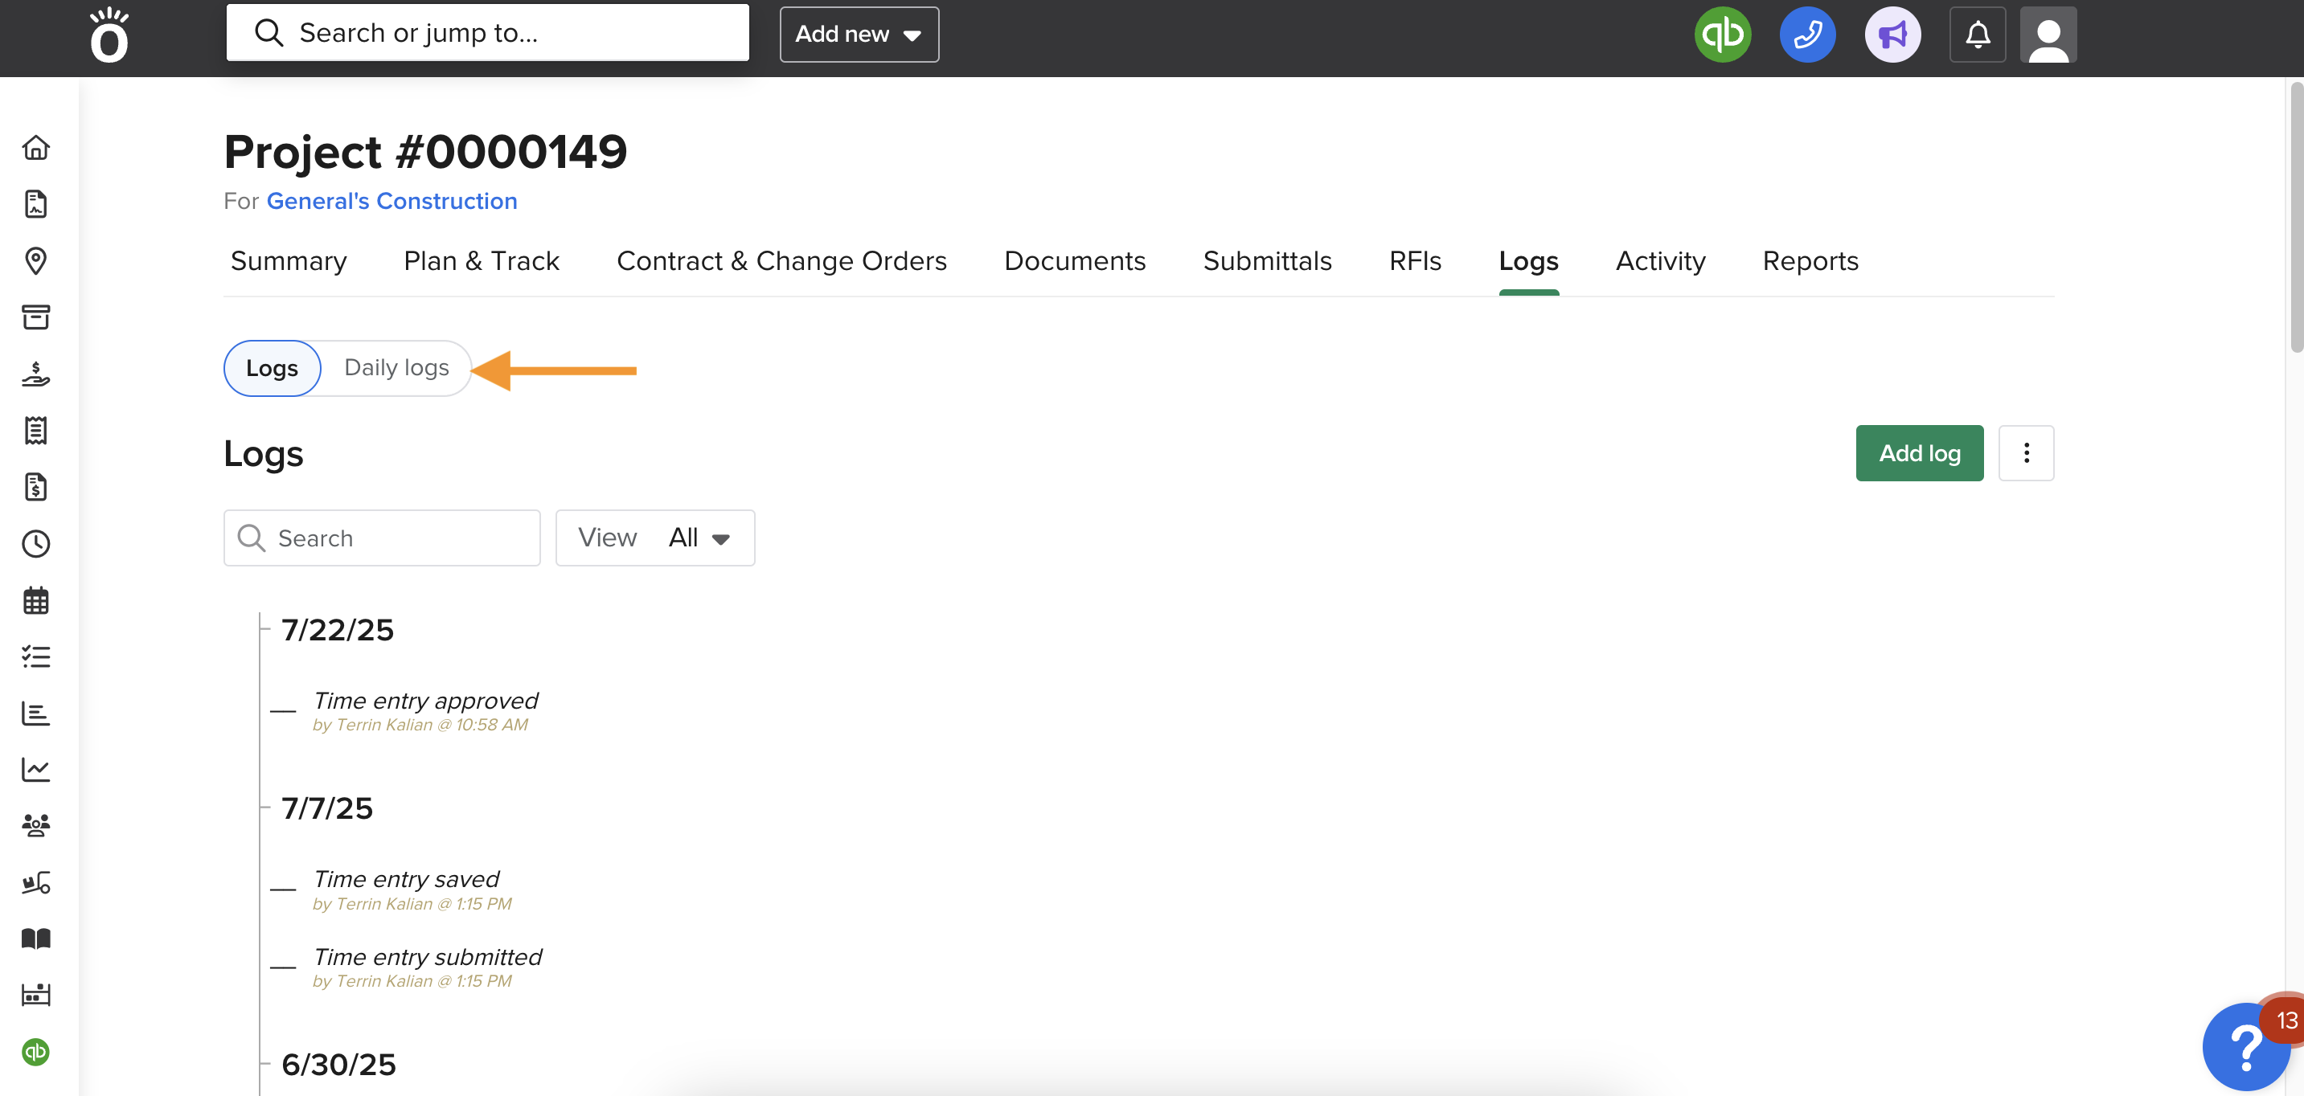Open the clock time tracking icon
The height and width of the screenshot is (1096, 2304).
point(36,543)
